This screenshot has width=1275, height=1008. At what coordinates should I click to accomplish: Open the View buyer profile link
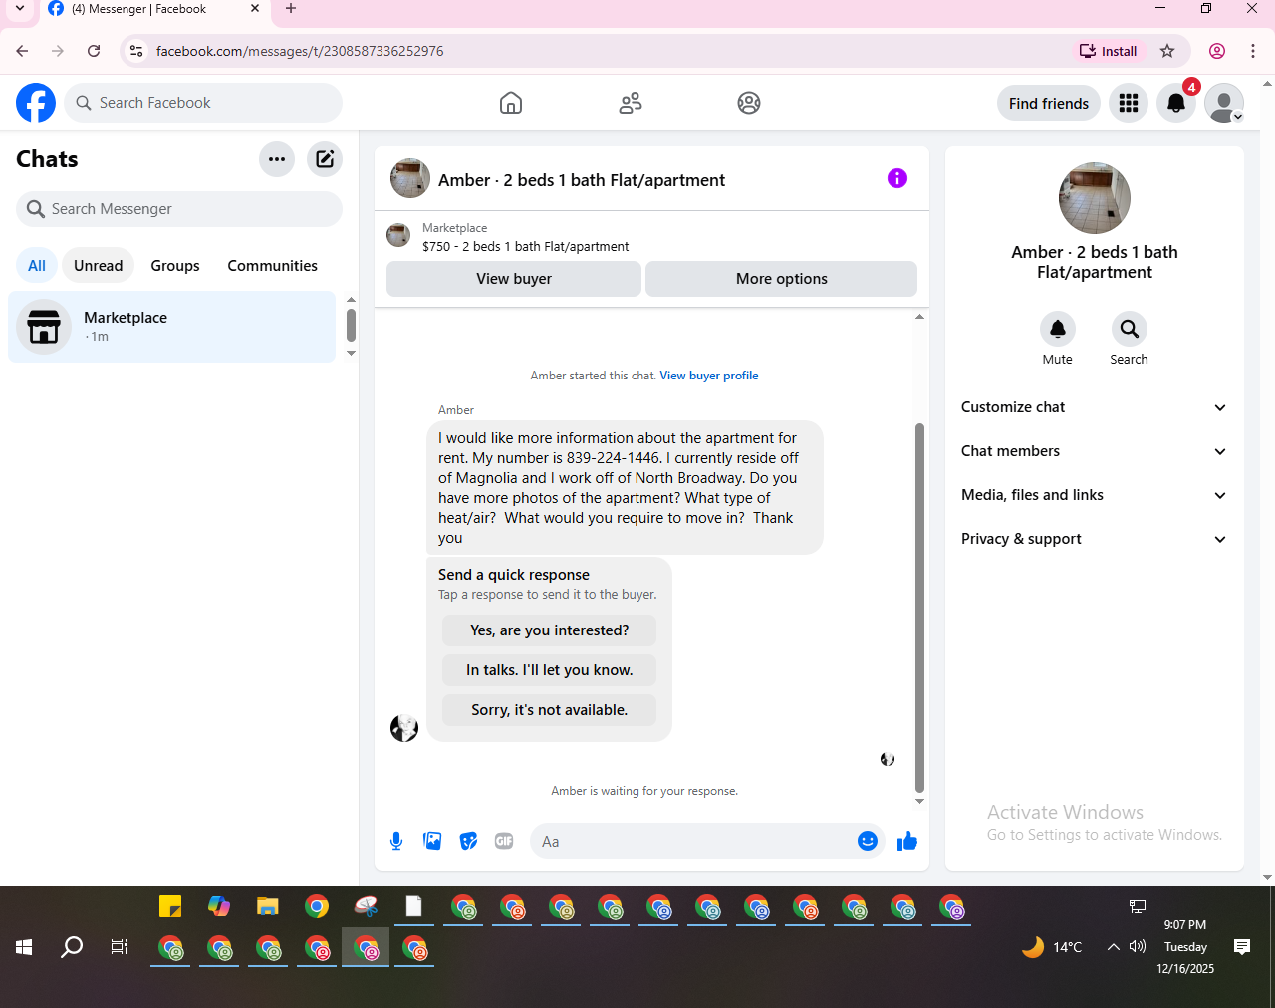coord(709,376)
